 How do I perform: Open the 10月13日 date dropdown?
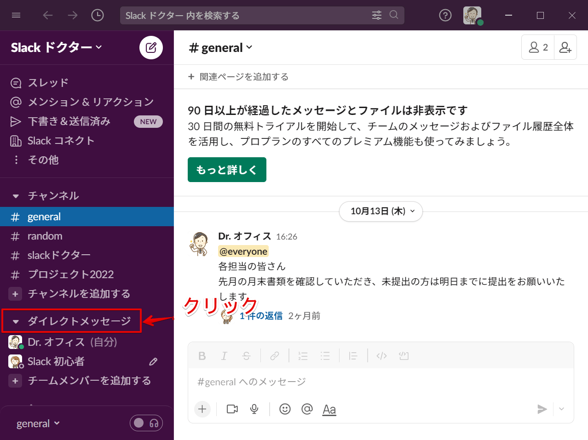(x=380, y=211)
